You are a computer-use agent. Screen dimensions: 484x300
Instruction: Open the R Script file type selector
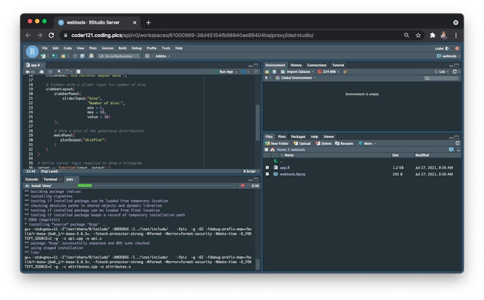(x=250, y=171)
